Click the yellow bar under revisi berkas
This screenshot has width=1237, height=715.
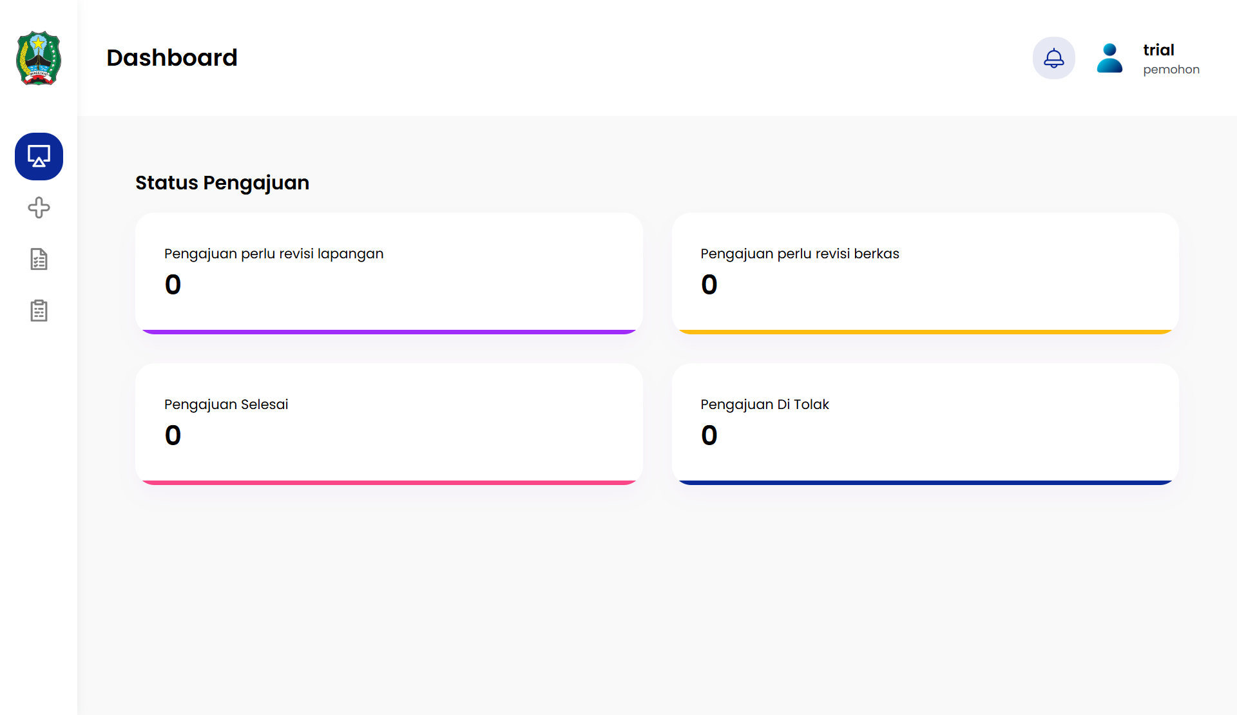[x=925, y=332]
